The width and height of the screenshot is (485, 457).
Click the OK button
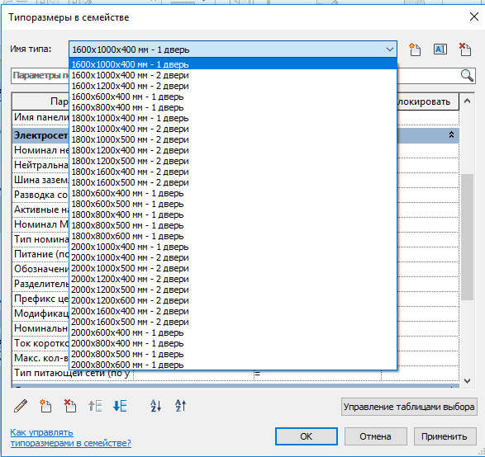[307, 436]
